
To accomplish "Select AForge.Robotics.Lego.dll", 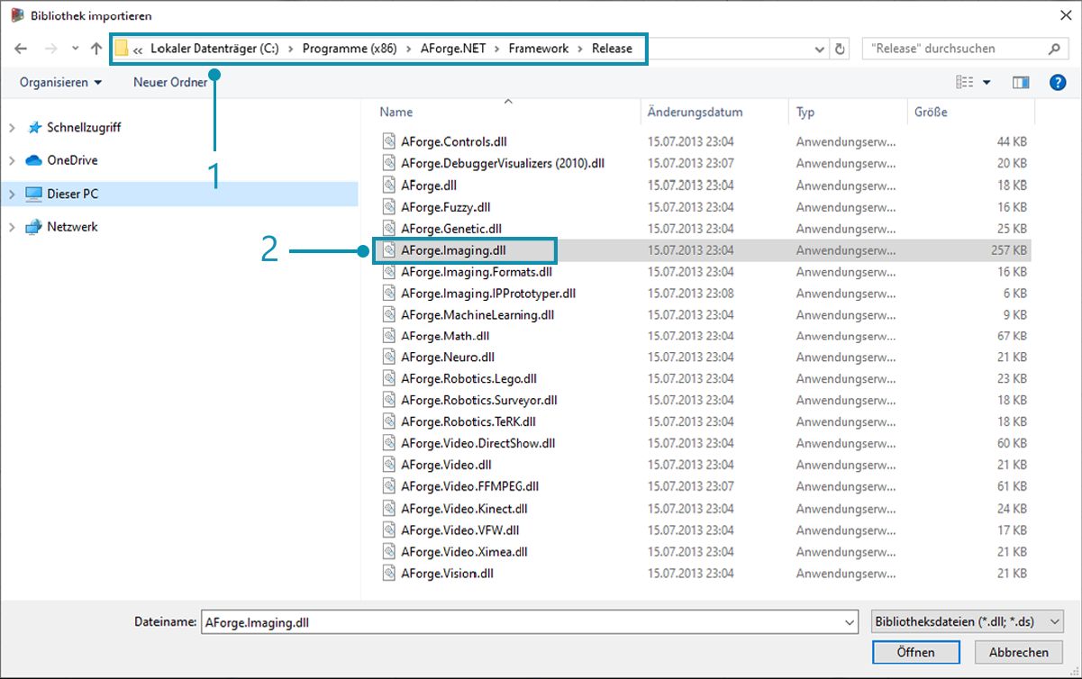I will [468, 379].
